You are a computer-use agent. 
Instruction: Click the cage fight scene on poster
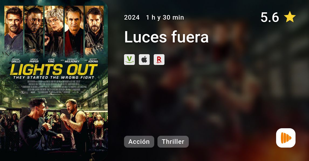[x=54, y=126]
